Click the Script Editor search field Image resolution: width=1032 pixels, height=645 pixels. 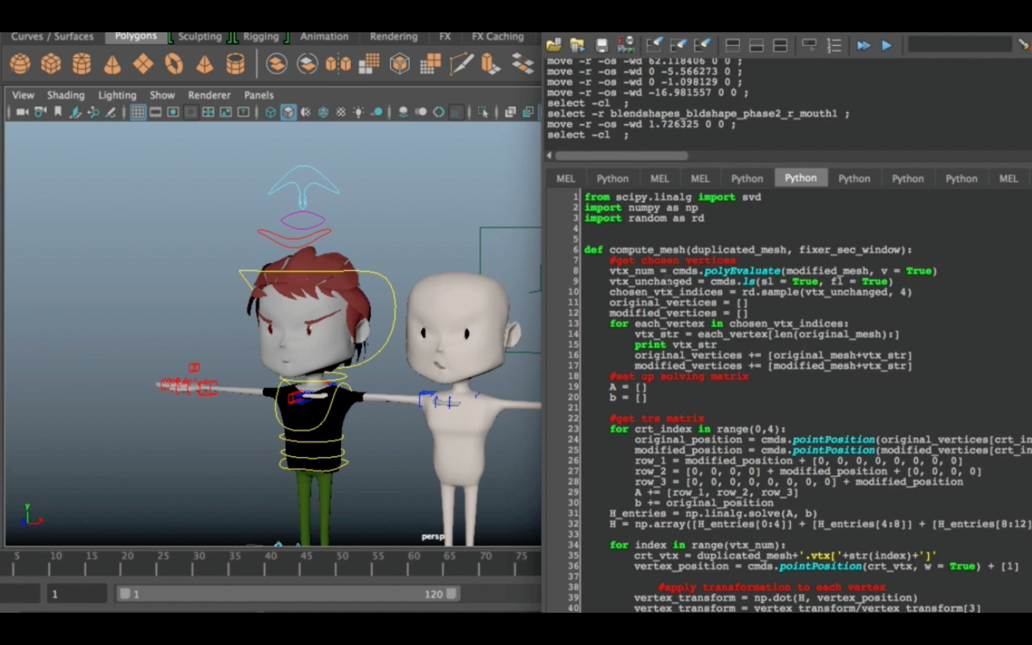(960, 45)
